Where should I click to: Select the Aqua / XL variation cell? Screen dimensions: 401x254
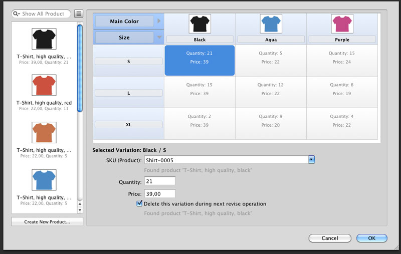click(x=271, y=124)
